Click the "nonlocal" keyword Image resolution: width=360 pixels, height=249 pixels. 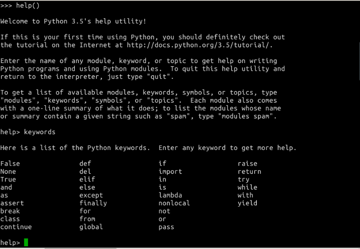click(x=174, y=203)
